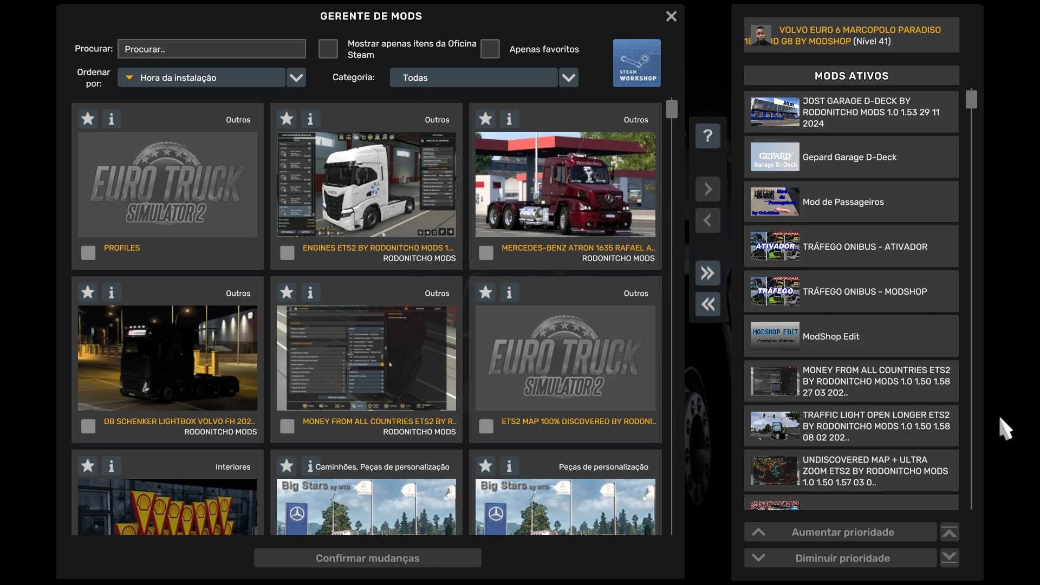Click 'Aumentar prioridade' button
The width and height of the screenshot is (1040, 585).
click(x=841, y=532)
